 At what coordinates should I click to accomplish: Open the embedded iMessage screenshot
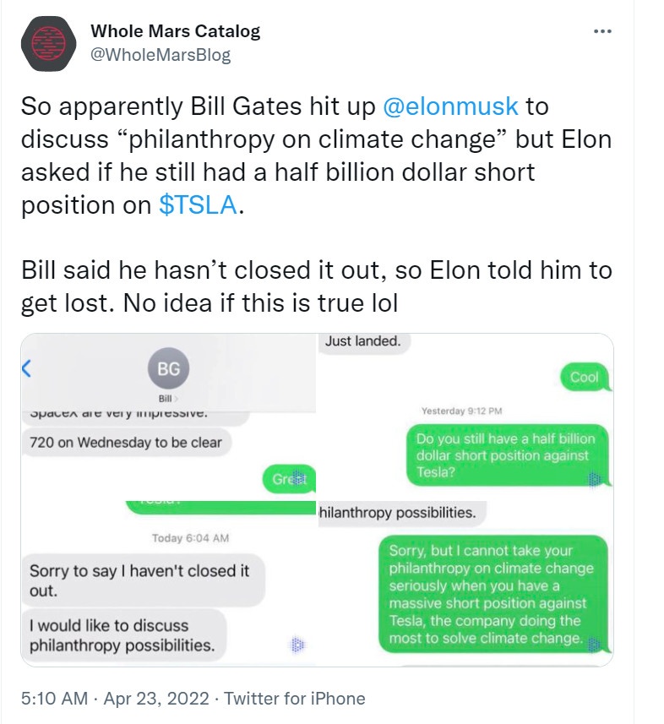pos(317,503)
